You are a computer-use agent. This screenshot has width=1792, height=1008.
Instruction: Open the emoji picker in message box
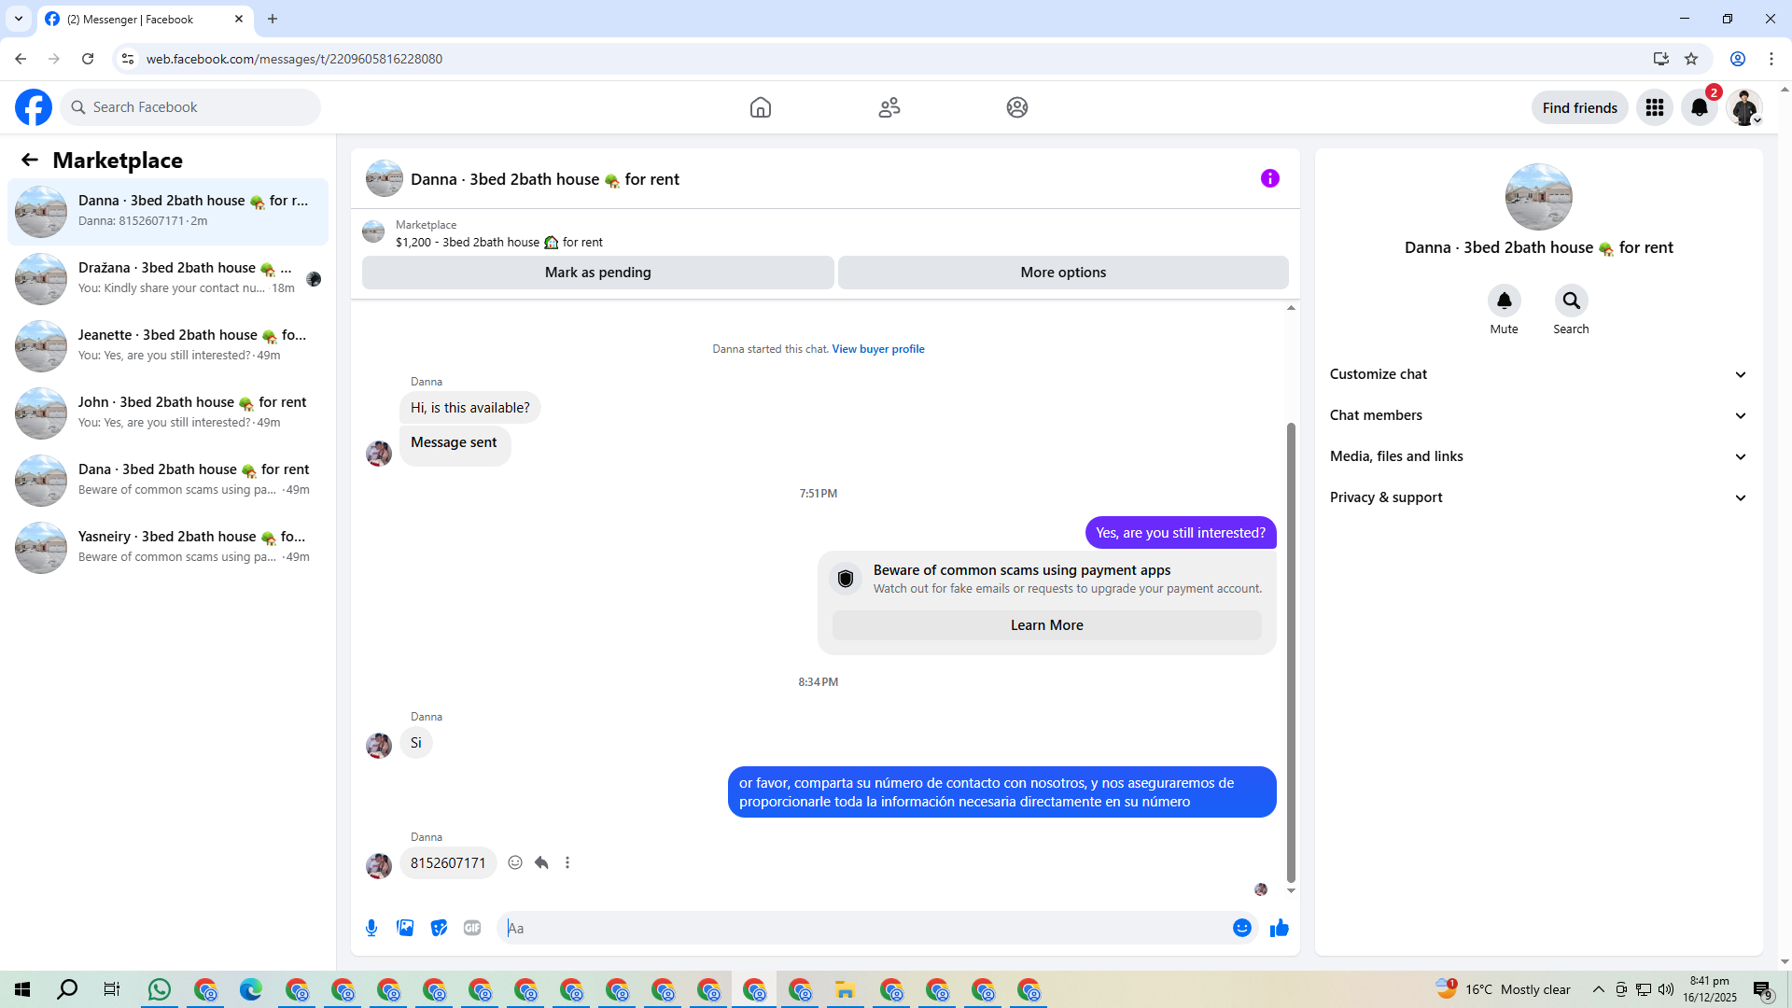pyautogui.click(x=1242, y=928)
